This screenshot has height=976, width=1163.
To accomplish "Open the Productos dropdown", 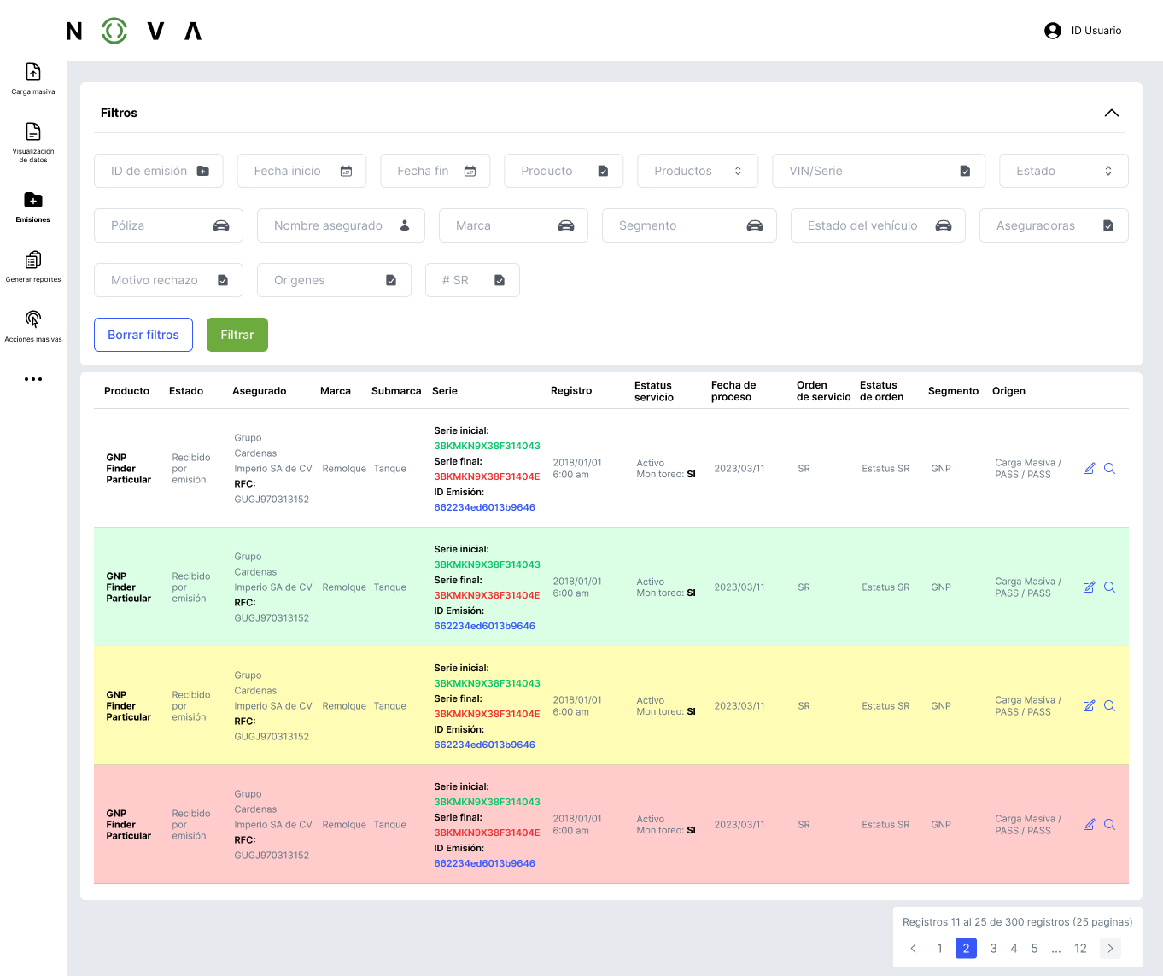I will click(698, 171).
